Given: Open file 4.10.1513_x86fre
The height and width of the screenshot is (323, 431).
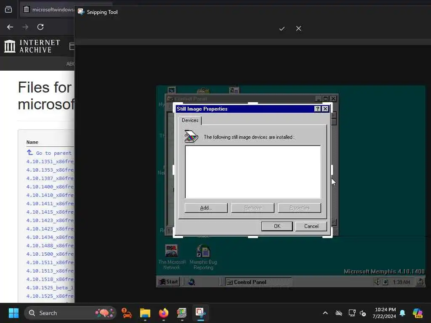Looking at the screenshot, I should [x=50, y=271].
